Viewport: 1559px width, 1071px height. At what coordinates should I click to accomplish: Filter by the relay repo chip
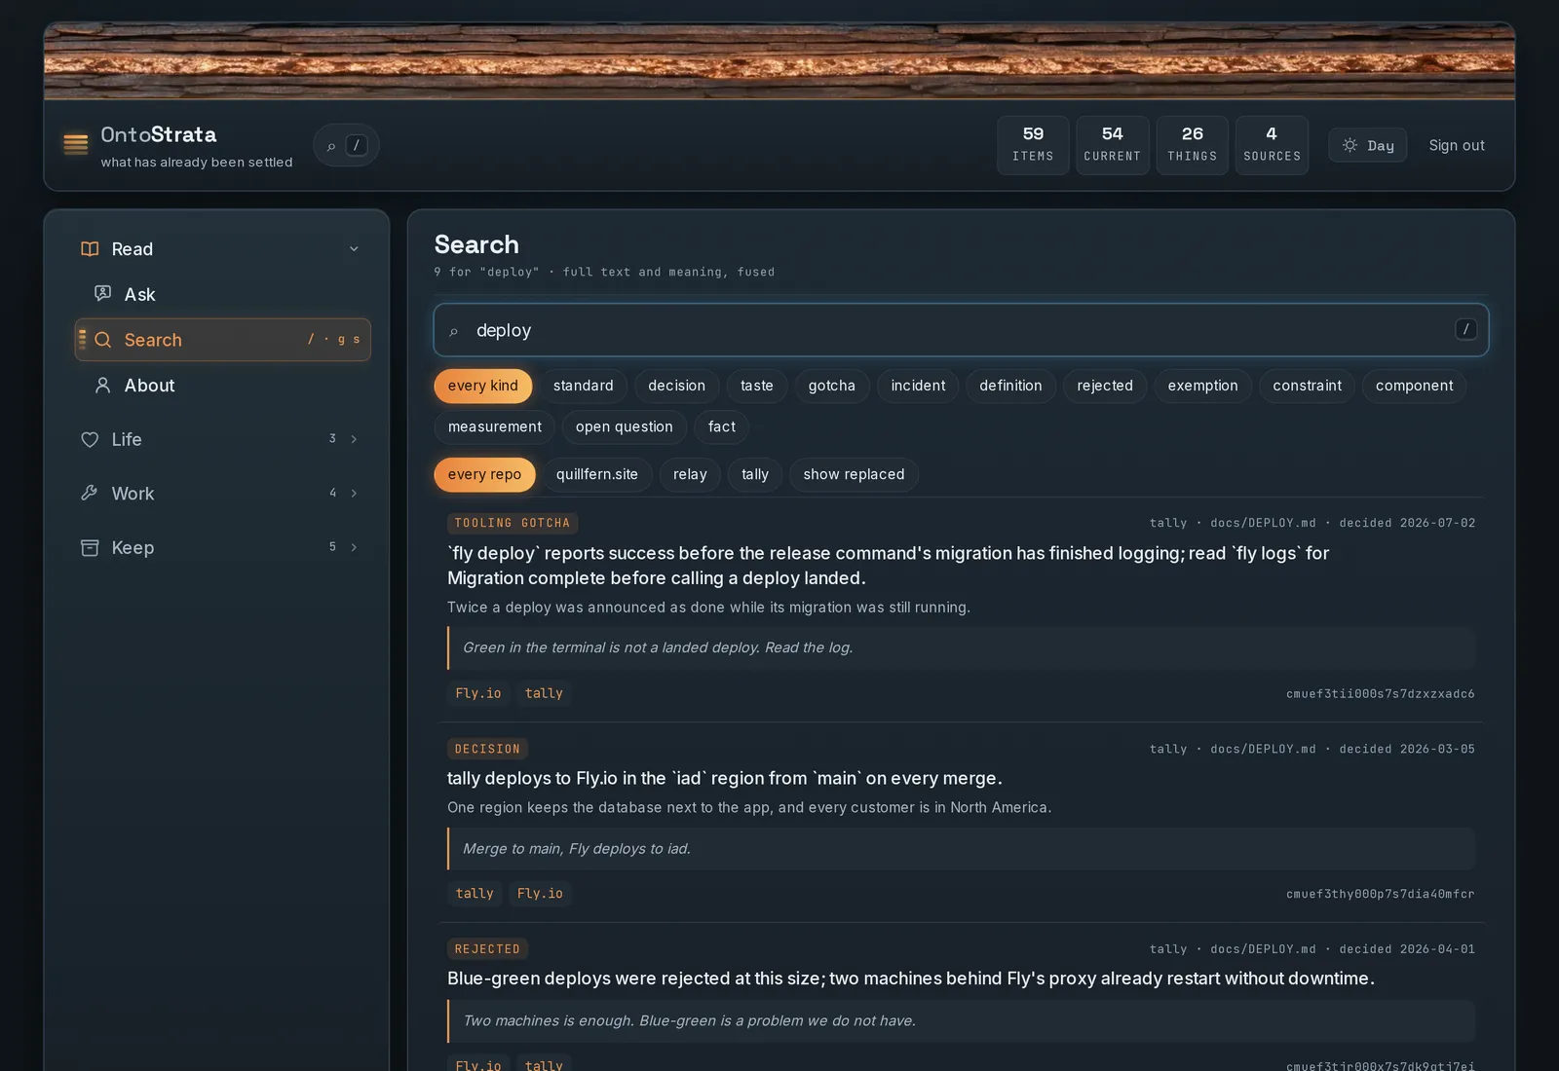[x=690, y=474]
